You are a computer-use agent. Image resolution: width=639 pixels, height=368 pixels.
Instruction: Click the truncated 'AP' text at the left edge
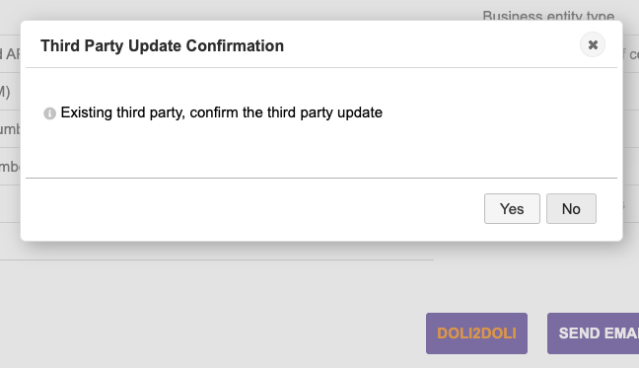[10, 54]
